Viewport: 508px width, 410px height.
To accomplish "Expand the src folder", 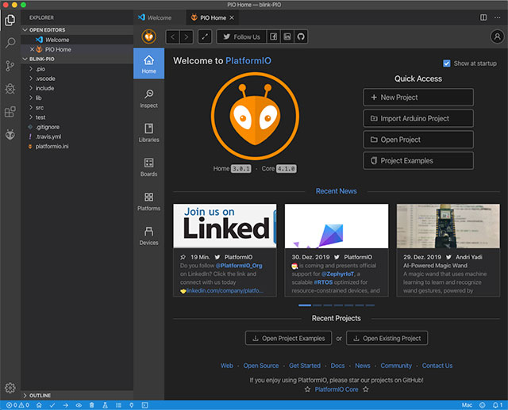I will click(40, 107).
